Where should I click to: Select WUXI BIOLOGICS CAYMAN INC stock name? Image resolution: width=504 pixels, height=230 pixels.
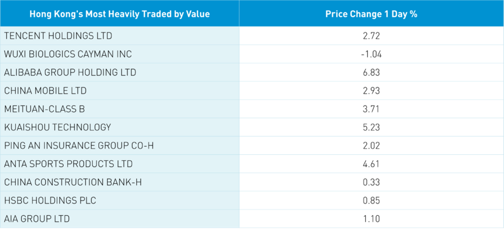68,54
